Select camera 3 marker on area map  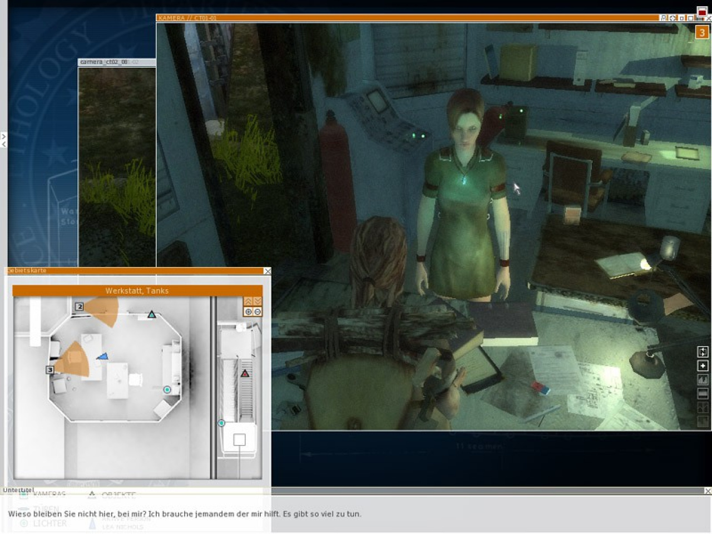50,369
